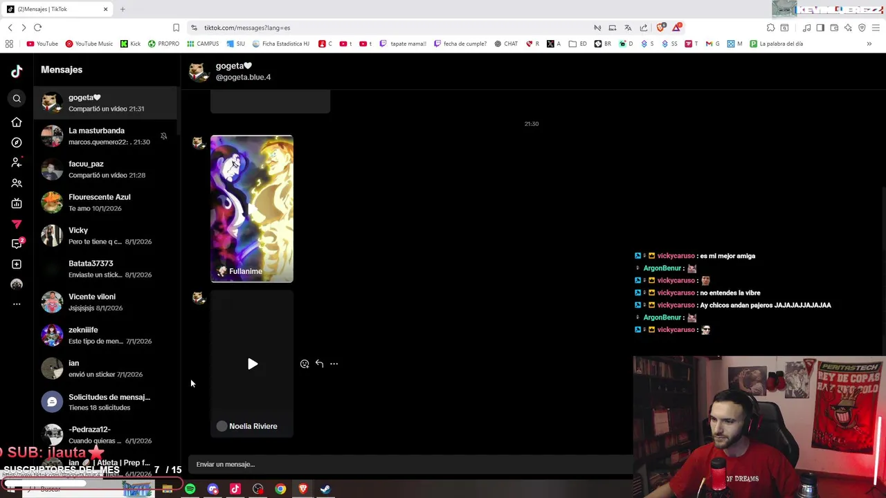The height and width of the screenshot is (498, 886).
Task: Open Chrome from taskbar
Action: (x=280, y=490)
